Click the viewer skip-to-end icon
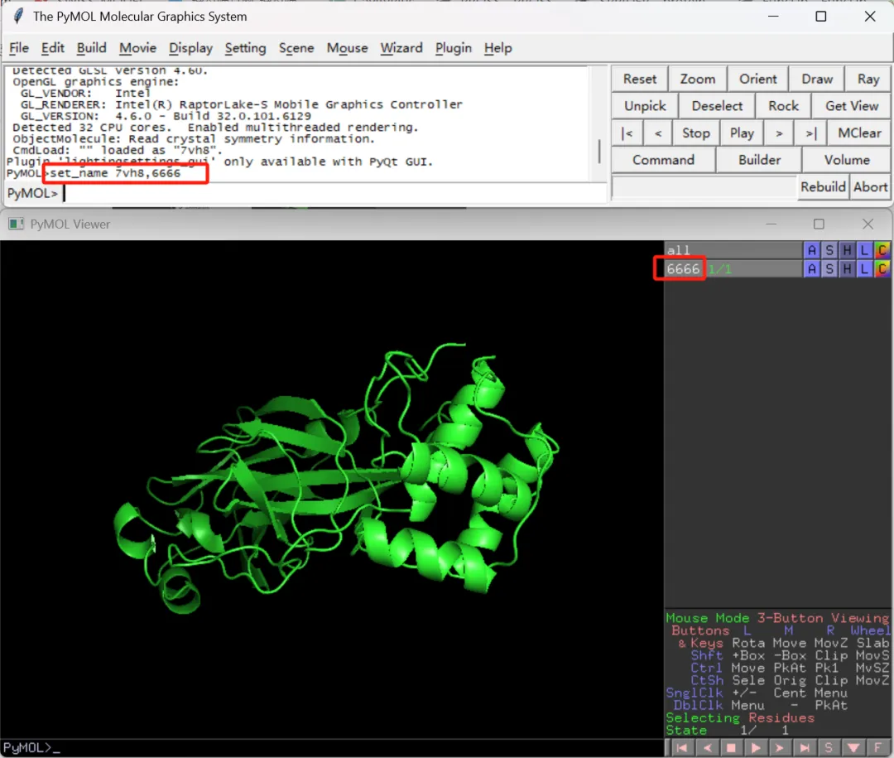Image resolution: width=894 pixels, height=758 pixels. (x=804, y=748)
